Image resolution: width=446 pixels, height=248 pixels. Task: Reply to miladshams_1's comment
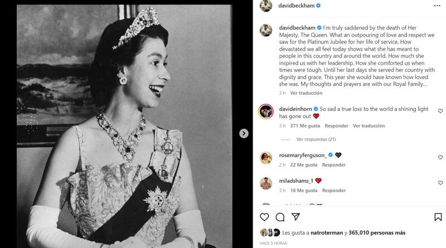pyautogui.click(x=334, y=191)
